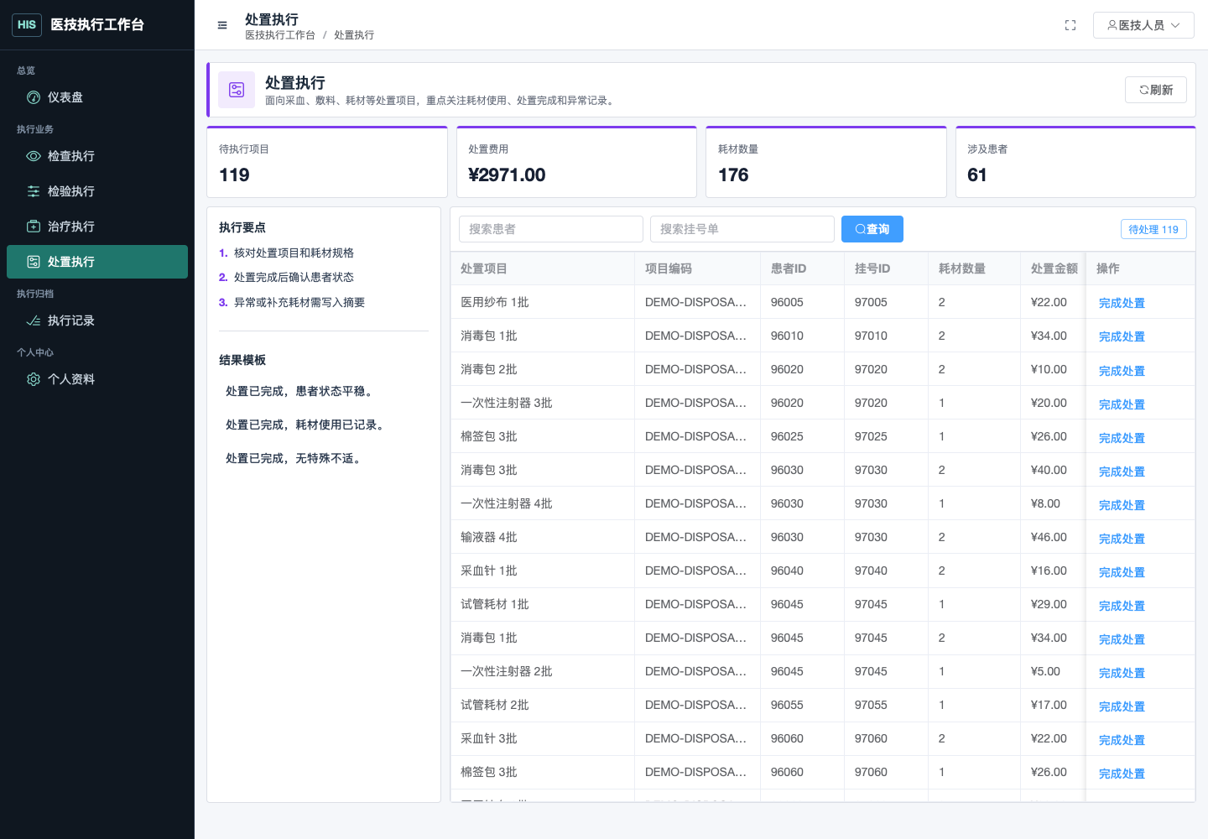The image size is (1208, 839).
Task: Click the 处置项目 column header
Action: tap(543, 268)
